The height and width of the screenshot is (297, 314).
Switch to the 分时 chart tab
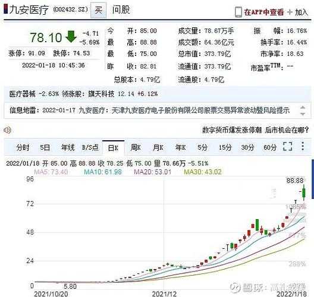pyautogui.click(x=23, y=147)
